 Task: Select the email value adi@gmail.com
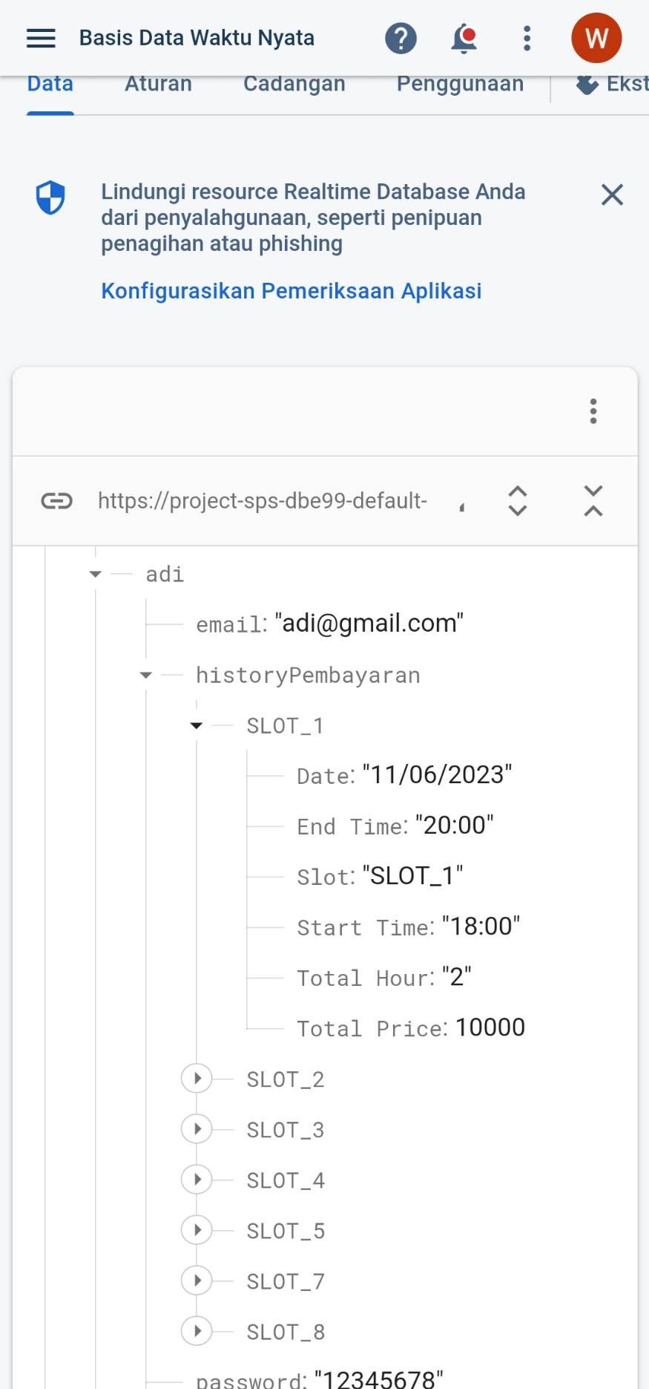(369, 624)
